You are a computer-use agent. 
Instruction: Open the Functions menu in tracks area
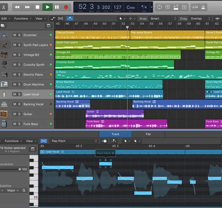[x=23, y=19]
